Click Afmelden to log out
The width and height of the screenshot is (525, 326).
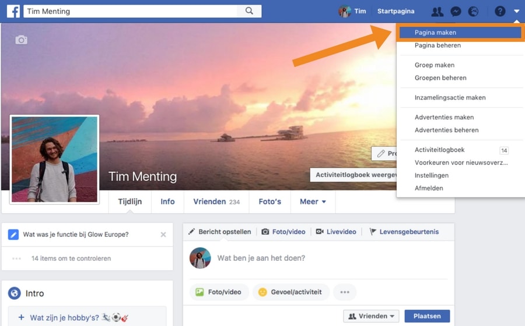point(429,188)
